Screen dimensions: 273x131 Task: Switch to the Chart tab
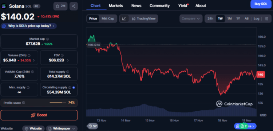click(x=96, y=5)
